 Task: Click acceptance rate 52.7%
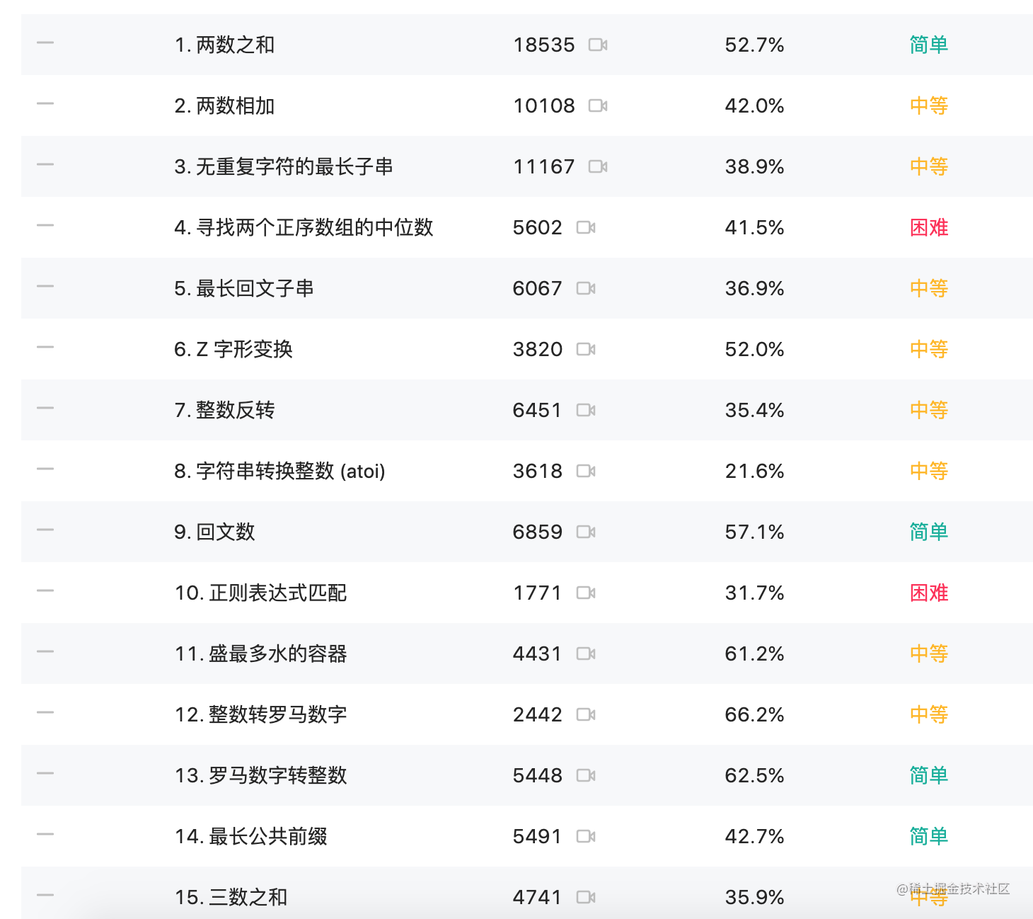tap(754, 45)
